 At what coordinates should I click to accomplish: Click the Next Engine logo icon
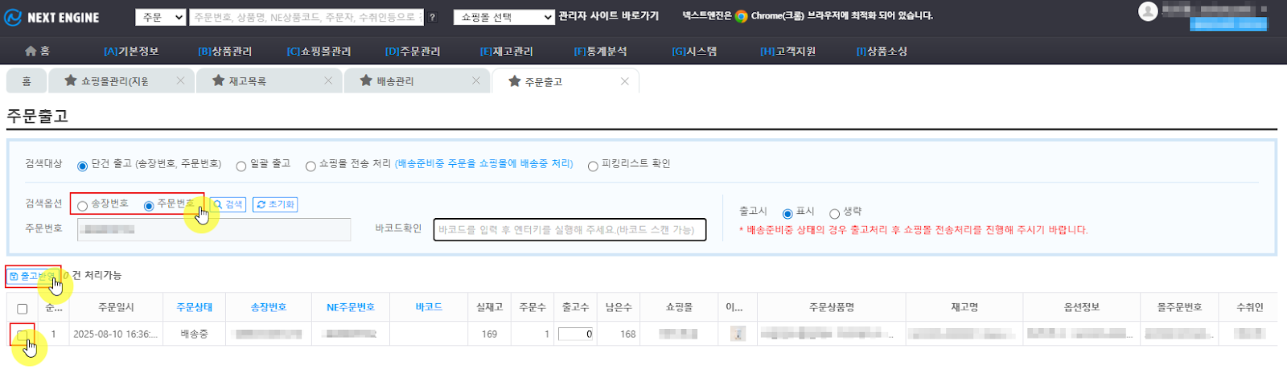[13, 17]
